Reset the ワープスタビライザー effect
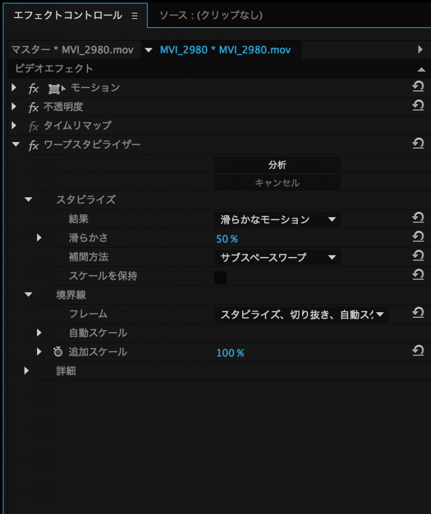The image size is (431, 514). tap(418, 144)
